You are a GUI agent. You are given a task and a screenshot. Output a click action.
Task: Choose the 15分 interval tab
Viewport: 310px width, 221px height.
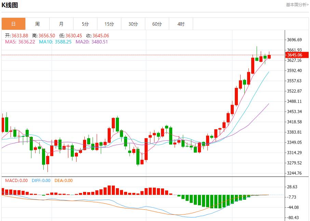coord(109,24)
